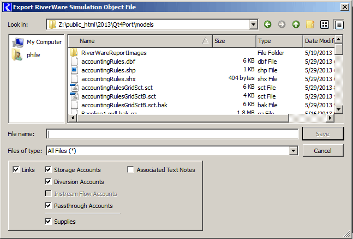Image resolution: width=353 pixels, height=239 pixels.
Task: Go up to the parent directory
Action: pyautogui.click(x=296, y=24)
